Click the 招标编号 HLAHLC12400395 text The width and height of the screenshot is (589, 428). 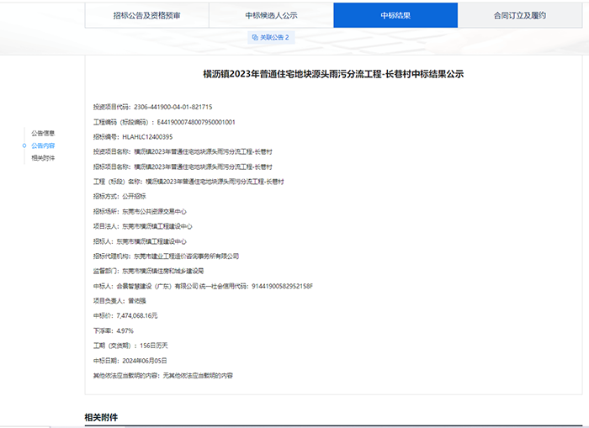coord(147,136)
